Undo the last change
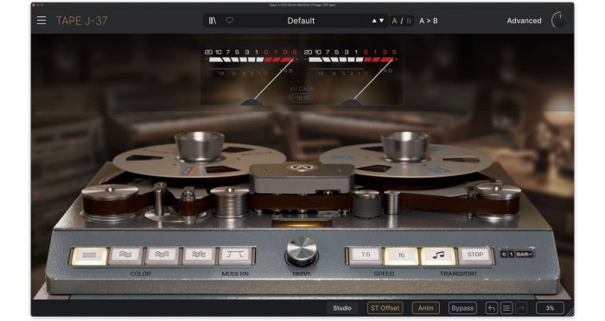 coord(492,308)
